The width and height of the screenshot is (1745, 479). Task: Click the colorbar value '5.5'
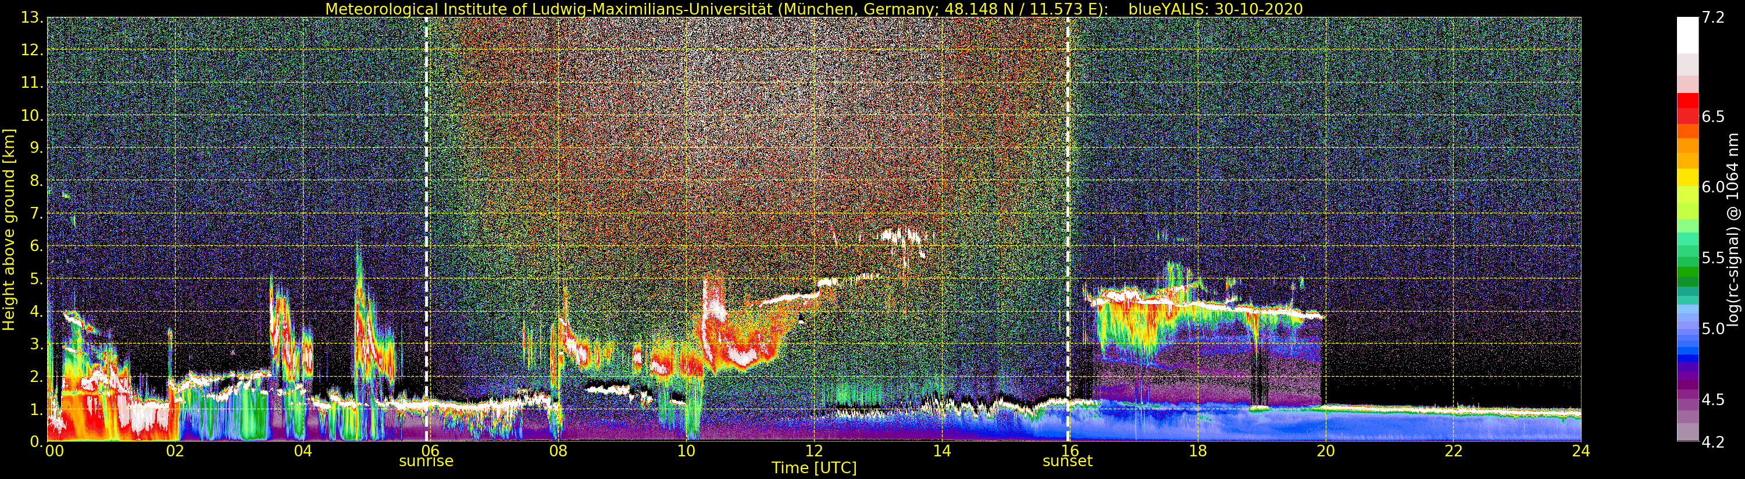click(1713, 258)
